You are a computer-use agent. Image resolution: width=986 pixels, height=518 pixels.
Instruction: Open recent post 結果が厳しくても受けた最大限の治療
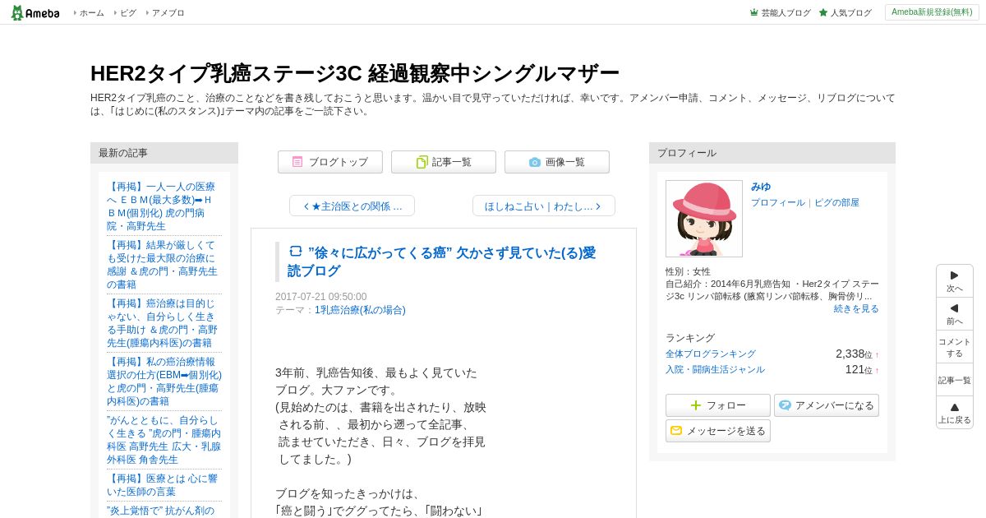[x=162, y=265]
